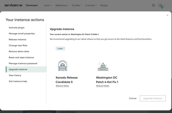This screenshot has width=172, height=113.
Task: Click the Upgrade Instance button
Action: (x=153, y=98)
